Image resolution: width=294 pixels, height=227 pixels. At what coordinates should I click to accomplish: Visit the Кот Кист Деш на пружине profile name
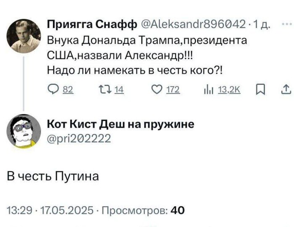pos(121,124)
